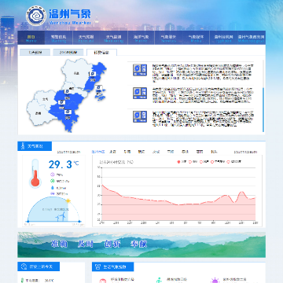The height and width of the screenshot is (283, 283).
Task: Read the second warning announcement text
Action: (x=203, y=96)
